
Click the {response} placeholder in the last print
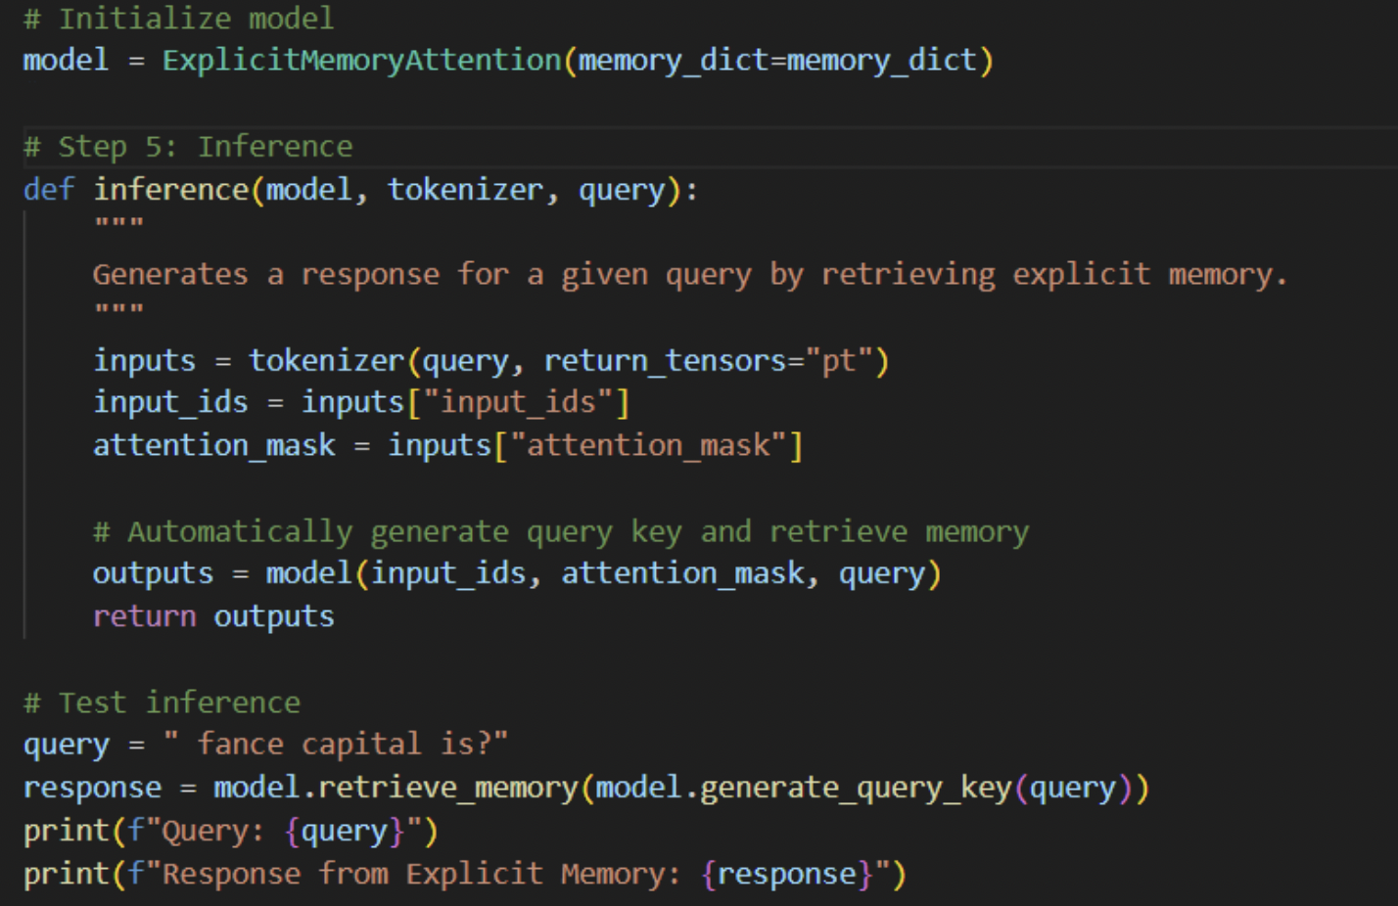[786, 874]
